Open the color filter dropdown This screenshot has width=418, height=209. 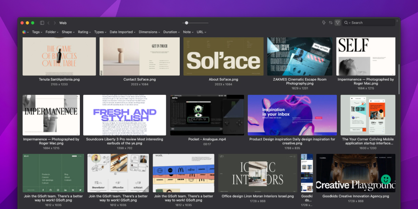point(25,32)
